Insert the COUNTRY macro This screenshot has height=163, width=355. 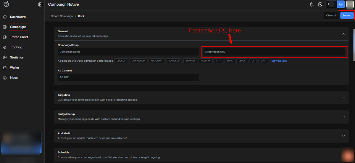point(206,61)
